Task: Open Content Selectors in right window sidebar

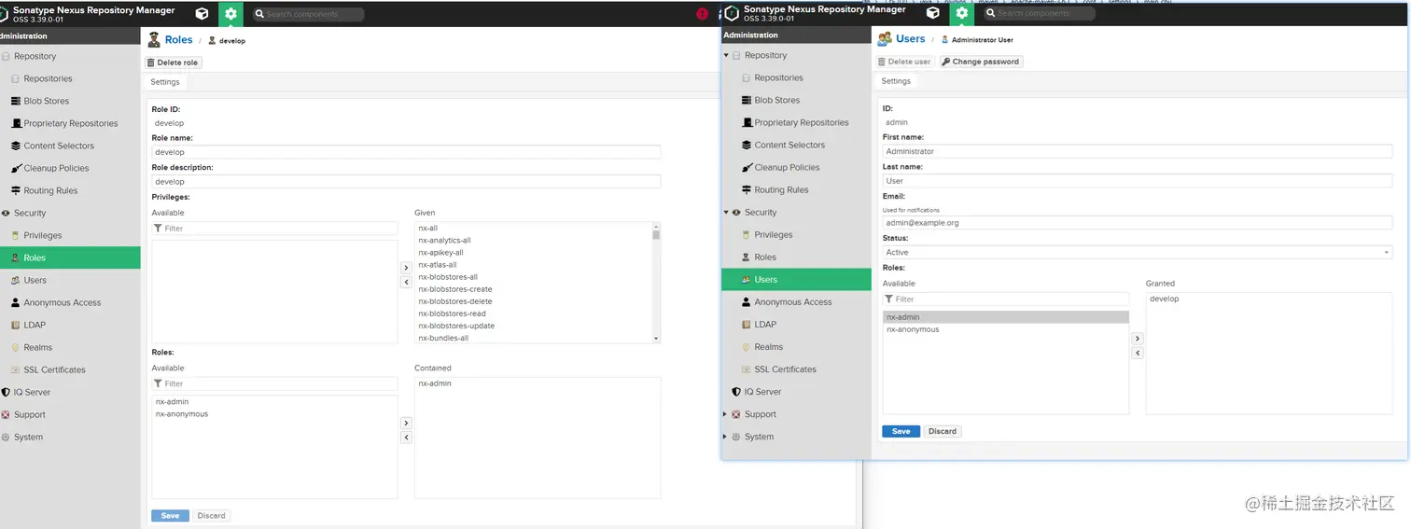Action: (789, 145)
